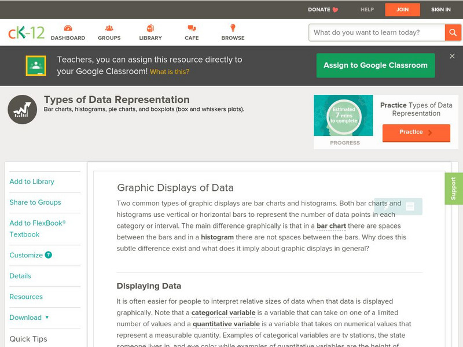The width and height of the screenshot is (463, 347).
Task: Click the 'What do you want to learn today?' search field
Action: (377, 32)
